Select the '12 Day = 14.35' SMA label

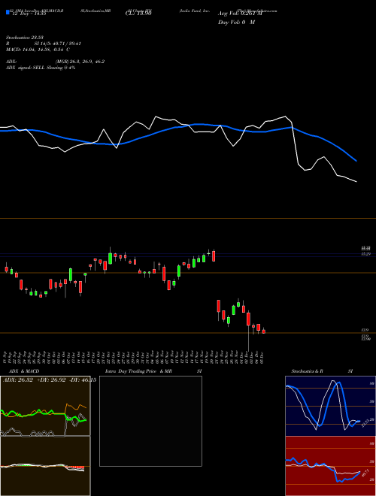[28, 14]
